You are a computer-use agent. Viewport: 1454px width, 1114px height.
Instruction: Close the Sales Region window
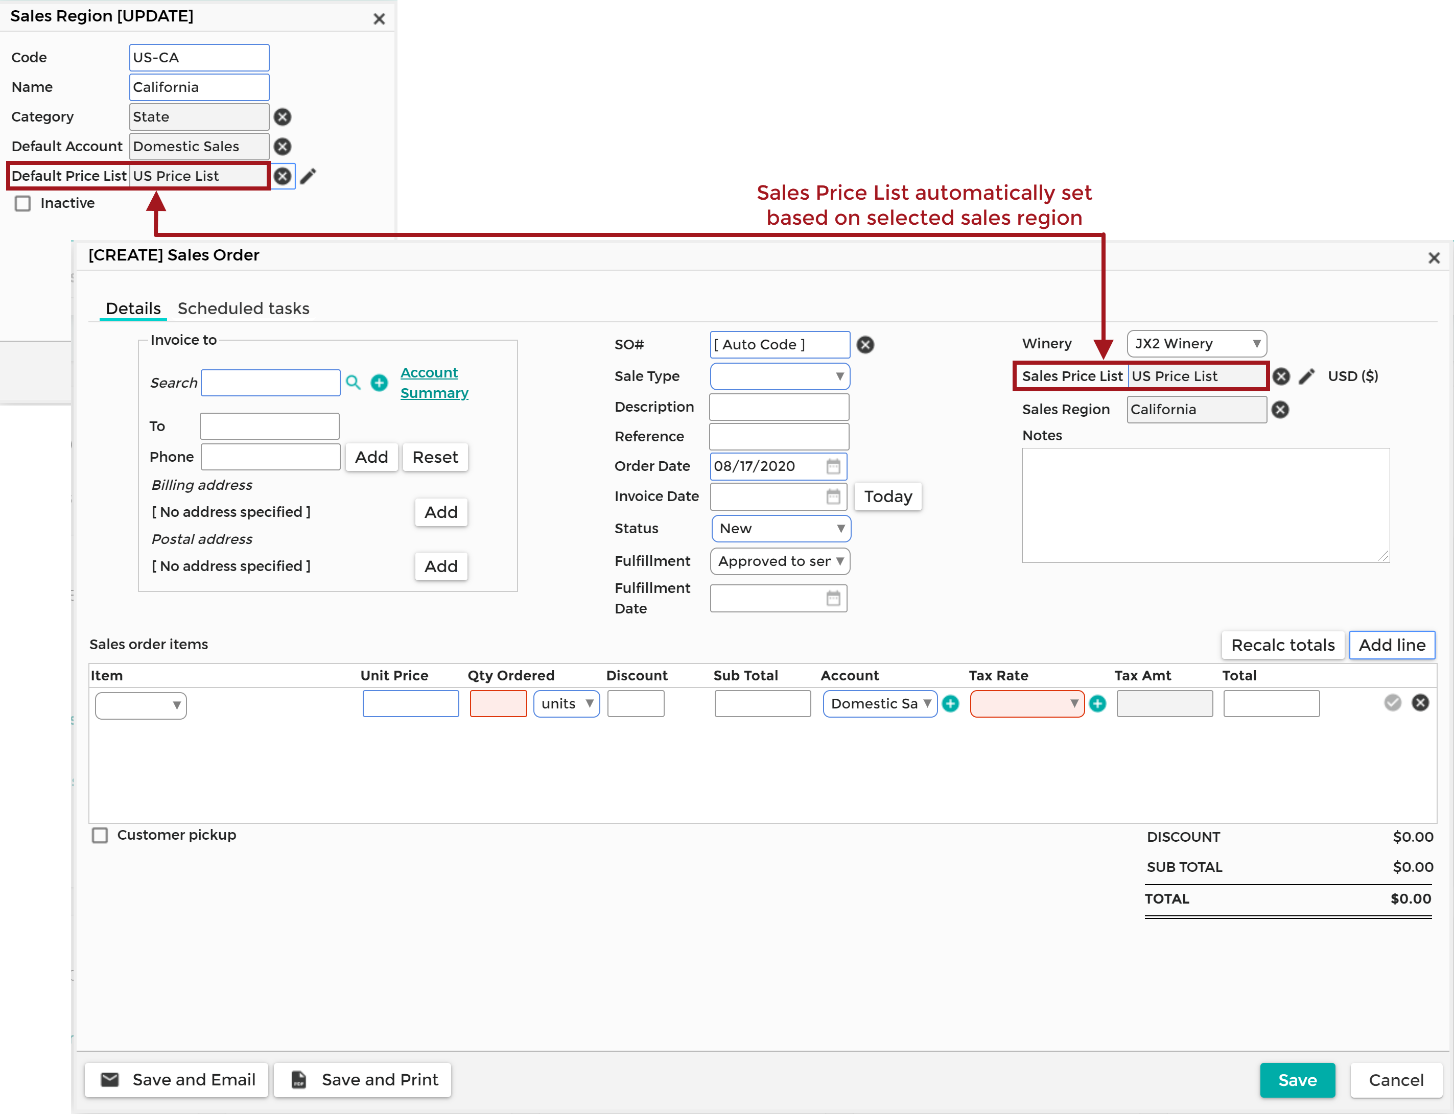[380, 18]
